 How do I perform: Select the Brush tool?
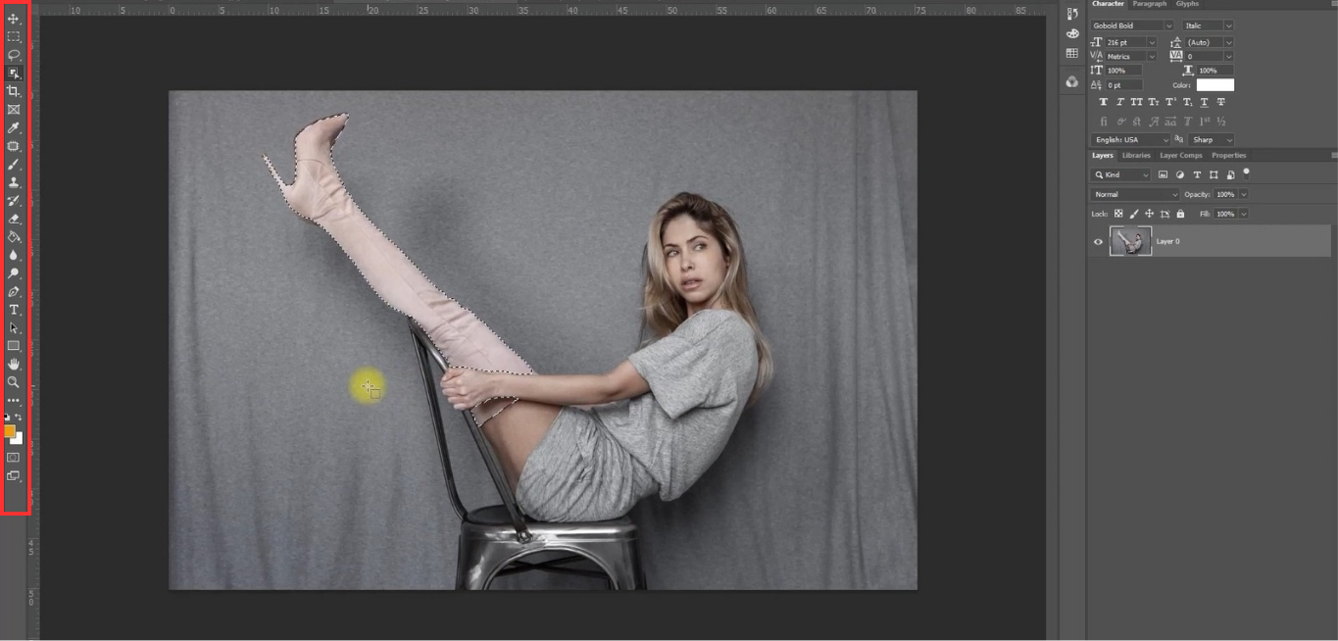coord(14,165)
